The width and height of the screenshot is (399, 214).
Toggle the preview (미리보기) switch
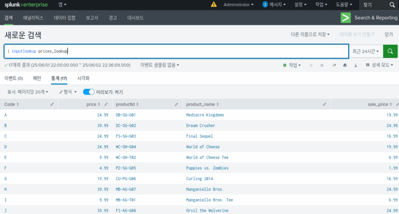(88, 92)
